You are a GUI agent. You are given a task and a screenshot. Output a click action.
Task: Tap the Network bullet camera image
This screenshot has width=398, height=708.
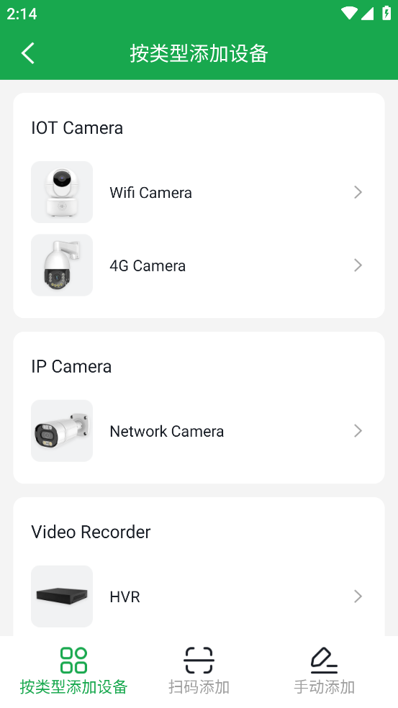point(62,431)
